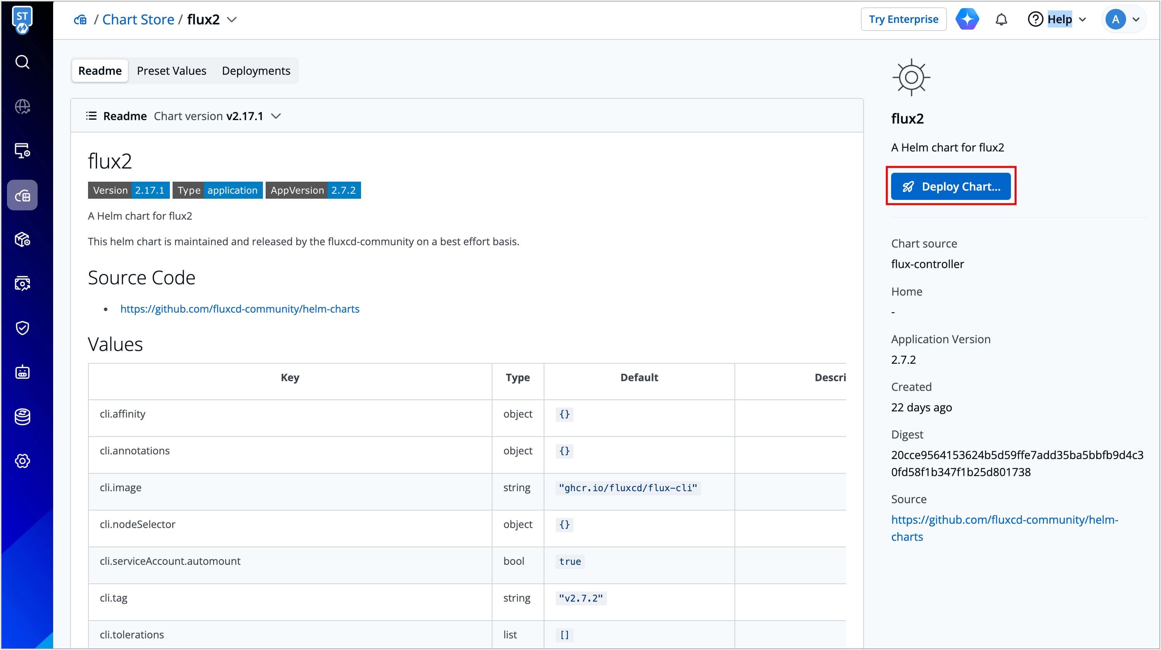1161x650 pixels.
Task: Open the user avatar account menu
Action: [1123, 19]
